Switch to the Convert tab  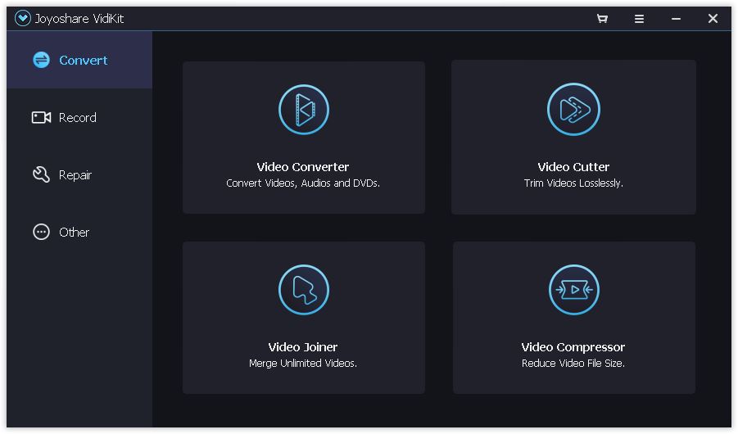(79, 60)
